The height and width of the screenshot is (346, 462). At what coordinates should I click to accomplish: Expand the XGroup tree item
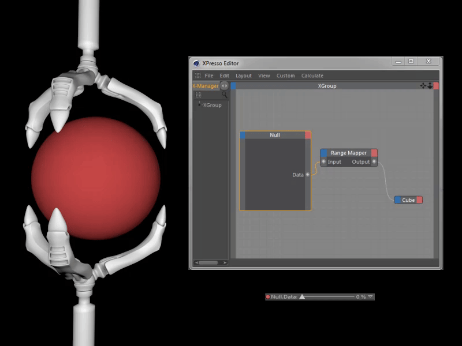200,104
